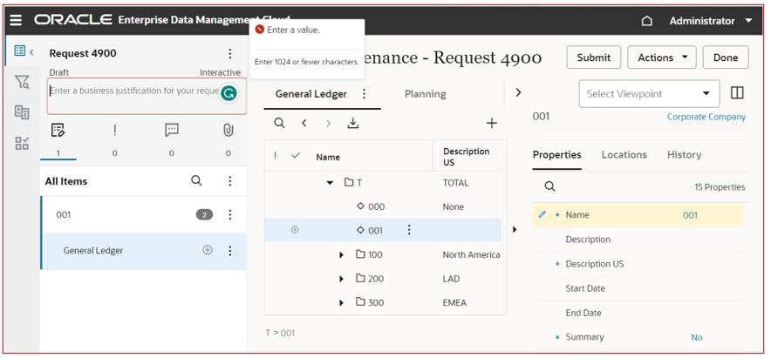The height and width of the screenshot is (358, 771).
Task: Open three-dot menu for item 001
Action: [229, 214]
